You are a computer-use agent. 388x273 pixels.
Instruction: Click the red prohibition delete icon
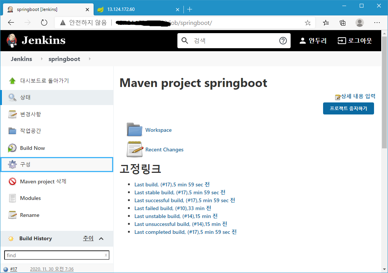(x=12, y=181)
